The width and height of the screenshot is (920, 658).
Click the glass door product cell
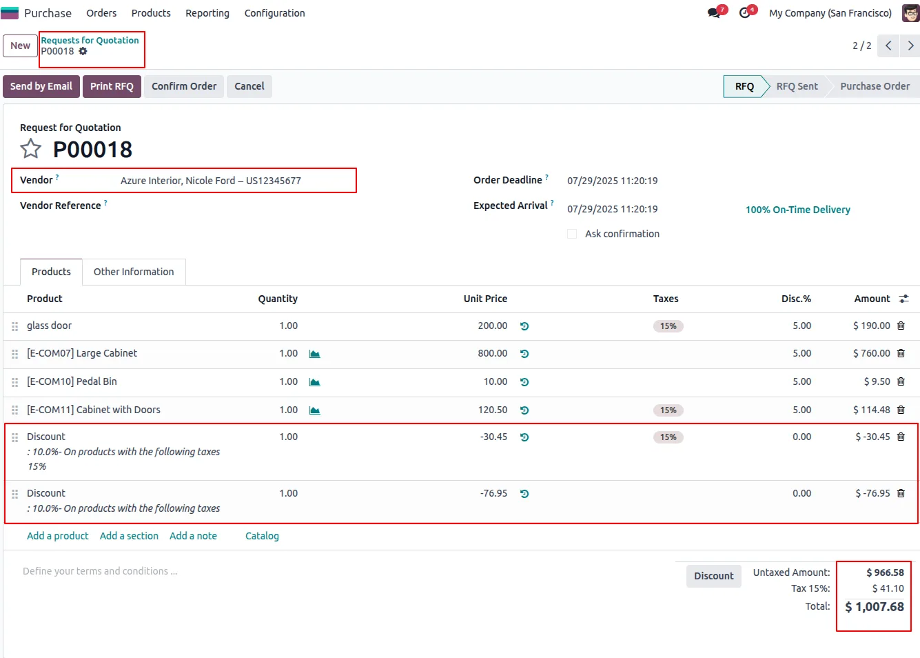[49, 326]
